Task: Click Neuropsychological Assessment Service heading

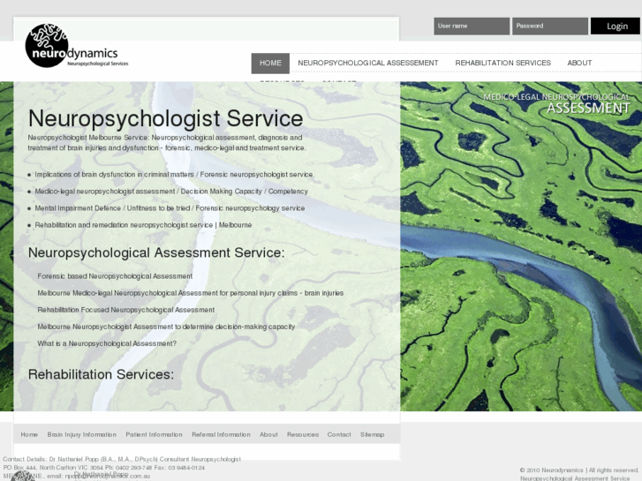Action: point(156,252)
